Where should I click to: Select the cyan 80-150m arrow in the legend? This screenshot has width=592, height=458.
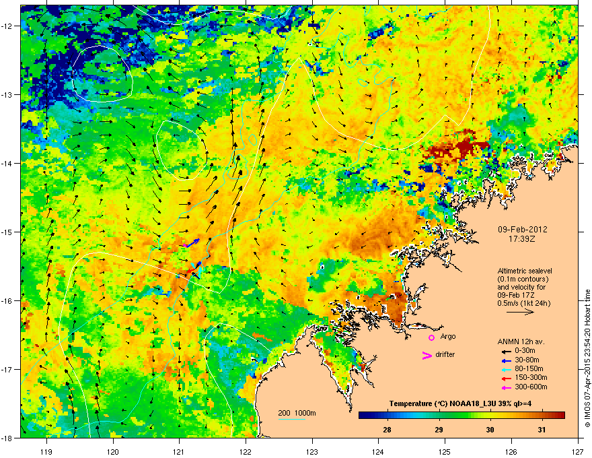tap(506, 369)
